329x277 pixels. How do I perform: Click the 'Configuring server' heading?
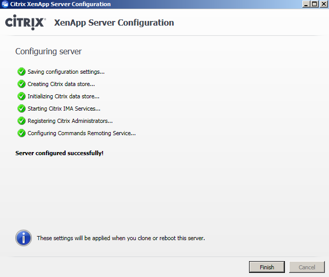[x=49, y=51]
